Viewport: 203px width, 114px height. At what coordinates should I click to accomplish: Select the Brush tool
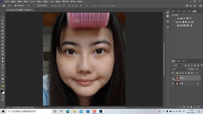point(3,41)
